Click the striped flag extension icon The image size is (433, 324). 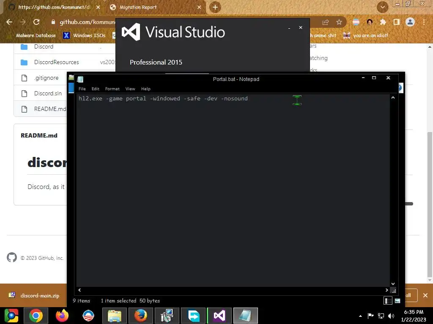[356, 22]
